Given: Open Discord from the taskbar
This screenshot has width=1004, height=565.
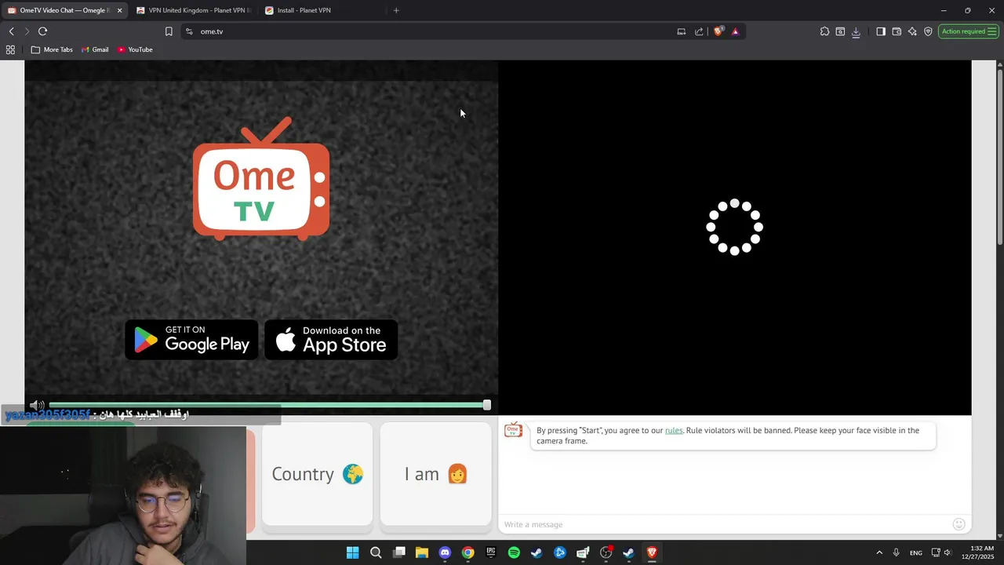Looking at the screenshot, I should [445, 552].
